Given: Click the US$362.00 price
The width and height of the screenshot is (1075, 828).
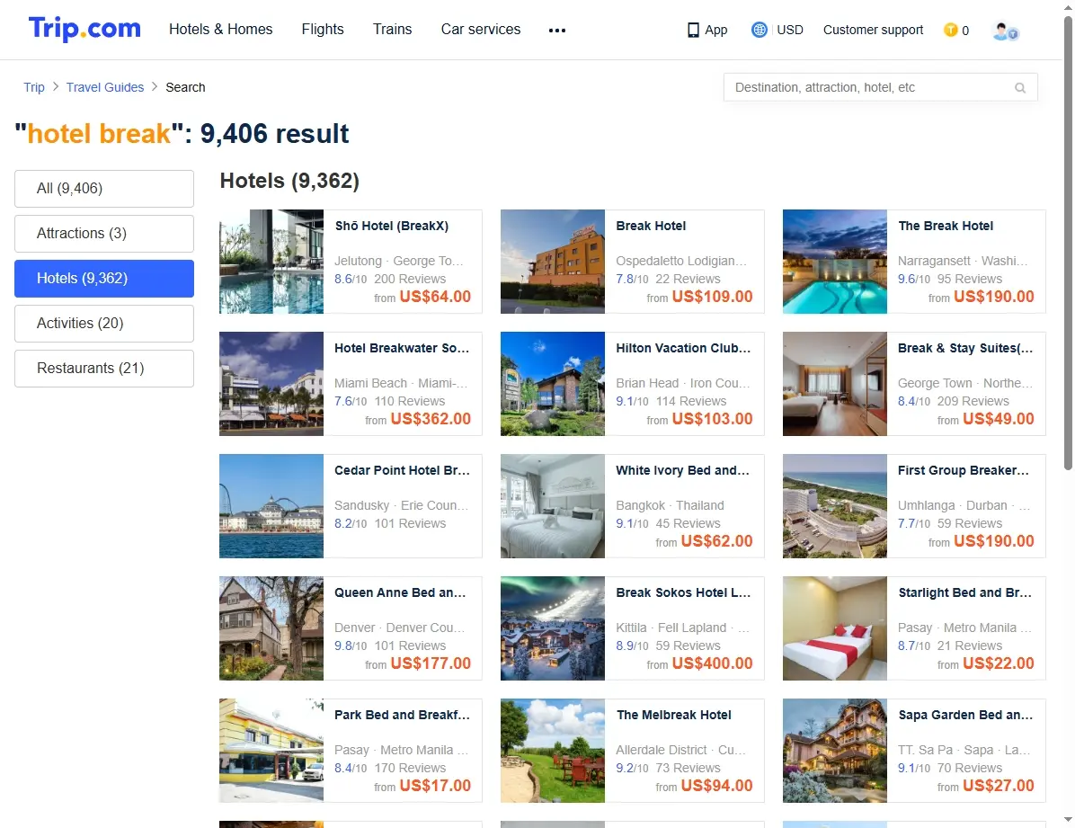Looking at the screenshot, I should 431,418.
